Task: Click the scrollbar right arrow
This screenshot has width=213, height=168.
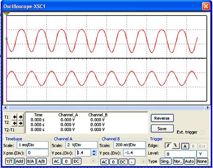Action: point(208,108)
